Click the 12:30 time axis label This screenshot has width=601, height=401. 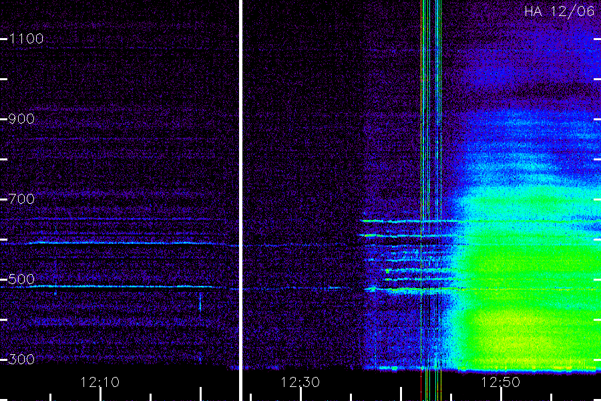tap(300, 382)
